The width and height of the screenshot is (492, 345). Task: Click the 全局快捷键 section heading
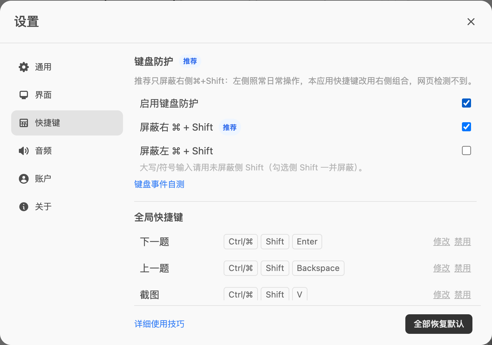tap(159, 218)
